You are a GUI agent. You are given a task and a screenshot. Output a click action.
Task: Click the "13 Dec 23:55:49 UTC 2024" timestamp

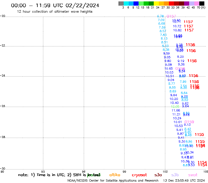pyautogui.click(x=184, y=180)
